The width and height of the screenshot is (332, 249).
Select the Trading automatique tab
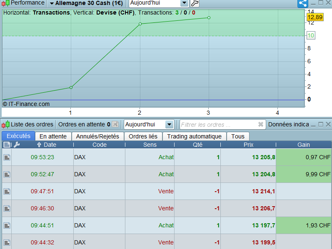195,136
